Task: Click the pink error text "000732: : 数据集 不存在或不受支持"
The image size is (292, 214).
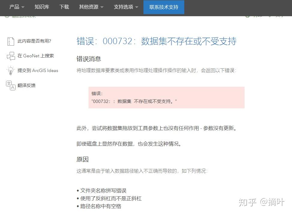Action: [134, 101]
